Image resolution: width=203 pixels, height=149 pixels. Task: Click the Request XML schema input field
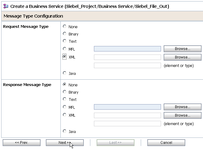(127, 57)
